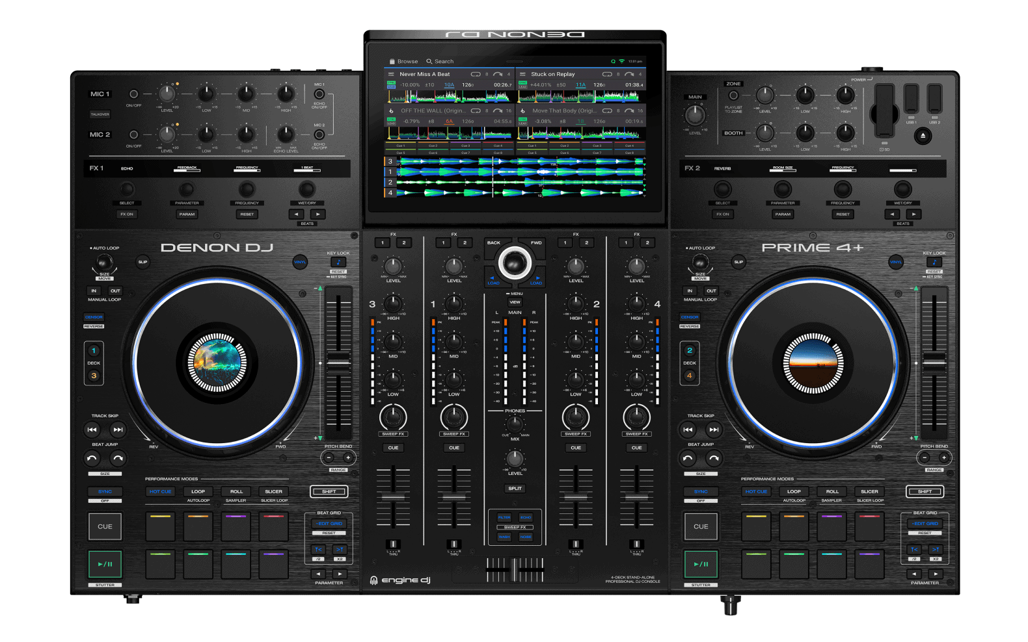Toggle the MIC 1 ON/OFF button
Viewport: 1028px width, 642px height.
click(133, 94)
